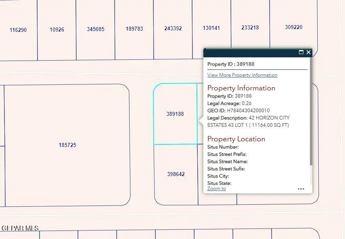Maximize the property info popup
Viewport: 345px width, 239px height.
point(301,52)
